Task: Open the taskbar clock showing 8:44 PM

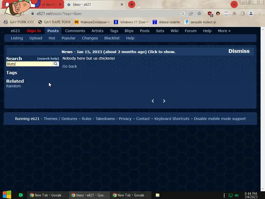Action: coord(251,195)
